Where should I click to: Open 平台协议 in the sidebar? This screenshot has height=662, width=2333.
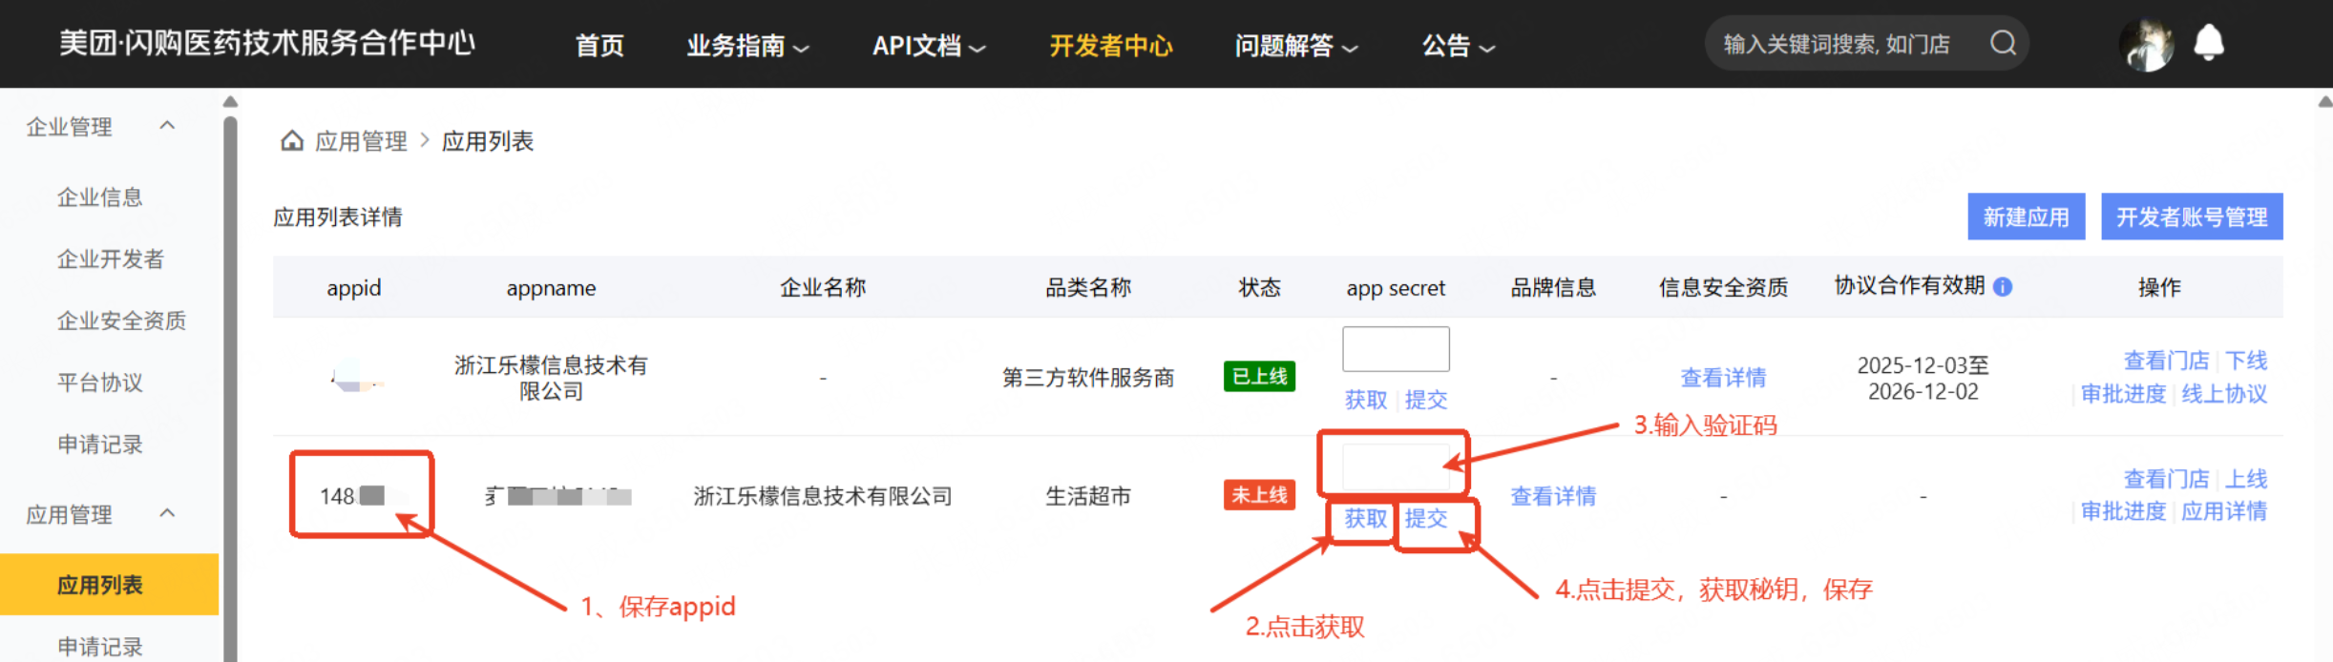[100, 383]
